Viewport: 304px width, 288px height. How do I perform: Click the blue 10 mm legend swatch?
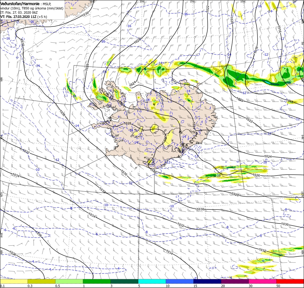click(x=180, y=281)
